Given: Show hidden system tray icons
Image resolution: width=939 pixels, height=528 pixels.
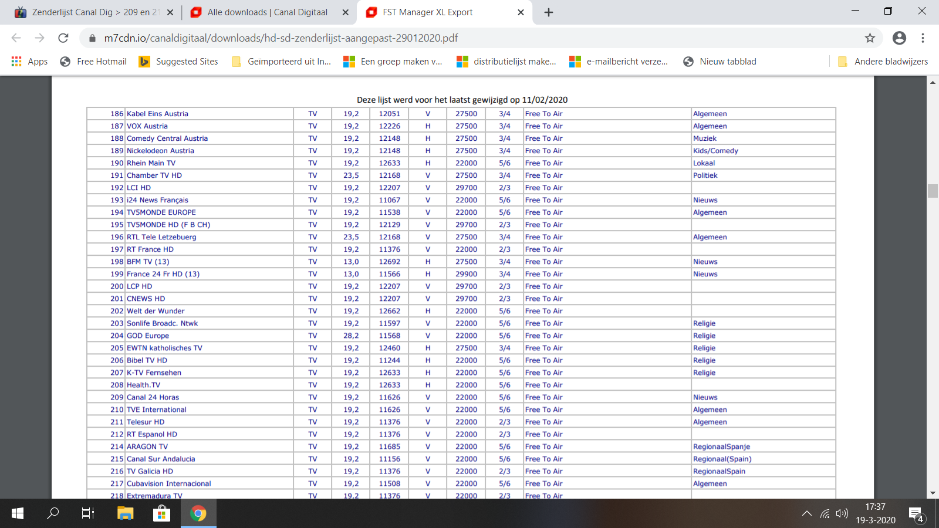Looking at the screenshot, I should coord(807,513).
